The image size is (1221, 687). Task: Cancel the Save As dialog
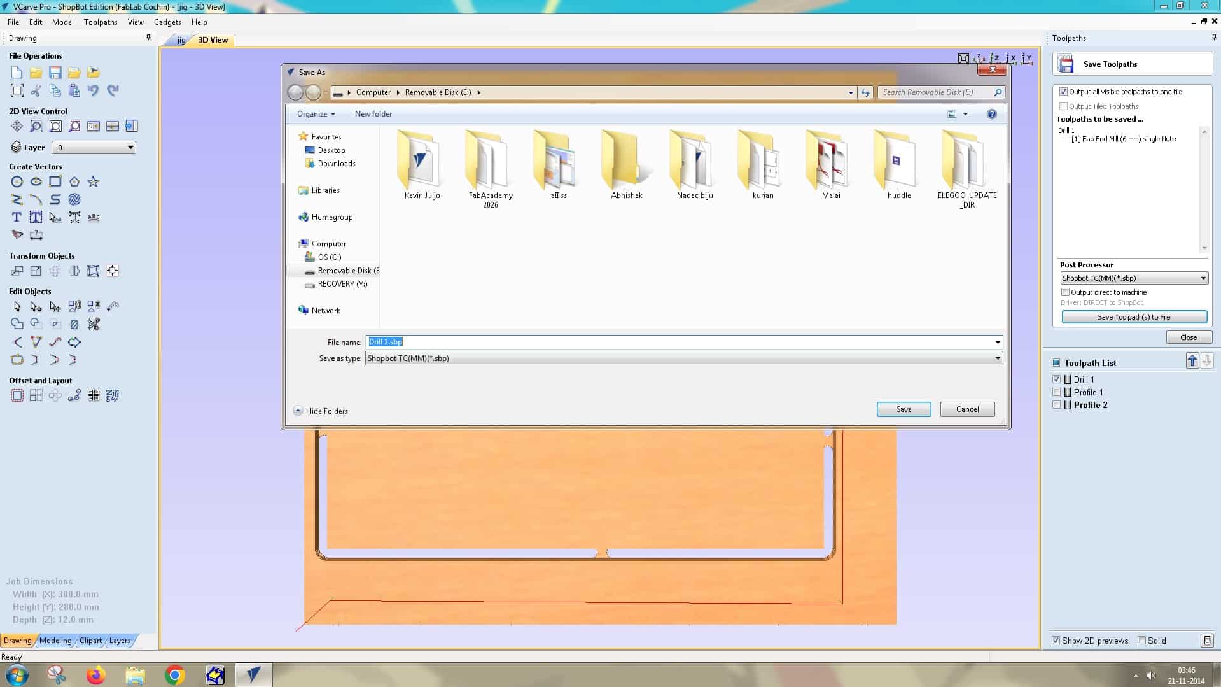(967, 409)
